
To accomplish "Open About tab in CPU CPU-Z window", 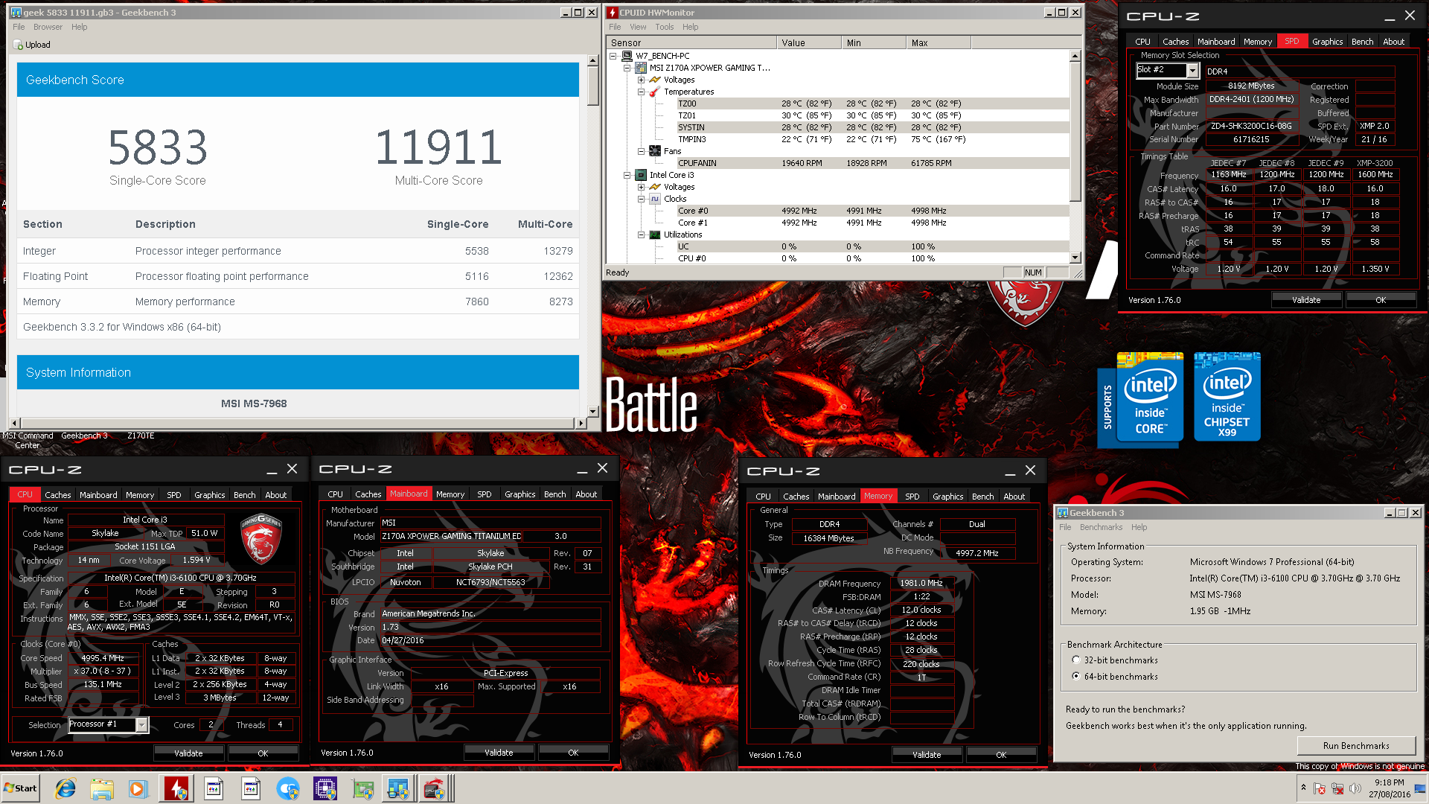I will click(275, 495).
